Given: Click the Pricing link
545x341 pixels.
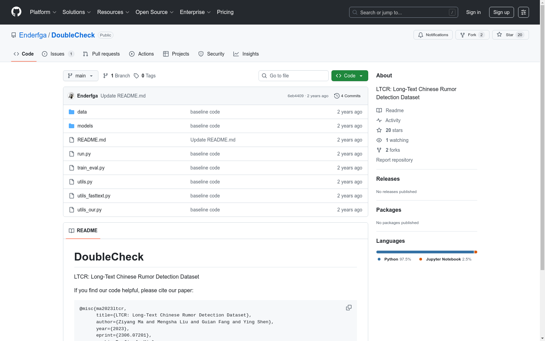Looking at the screenshot, I should coord(225,12).
